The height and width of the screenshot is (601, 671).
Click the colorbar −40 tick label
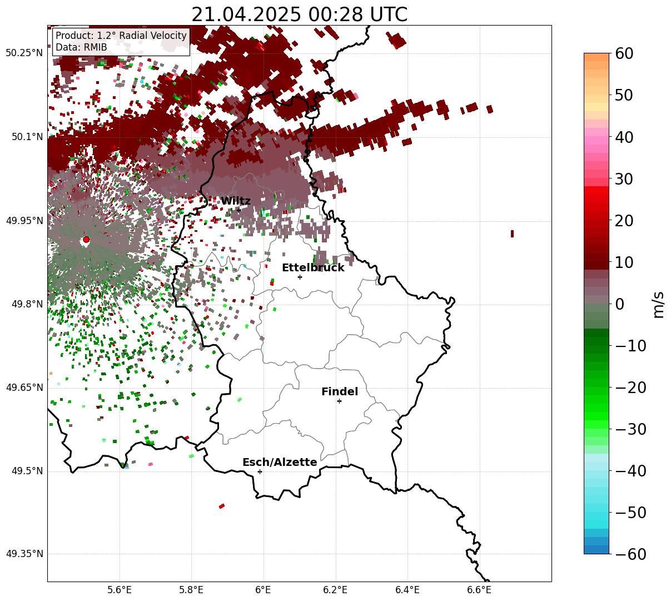point(630,471)
